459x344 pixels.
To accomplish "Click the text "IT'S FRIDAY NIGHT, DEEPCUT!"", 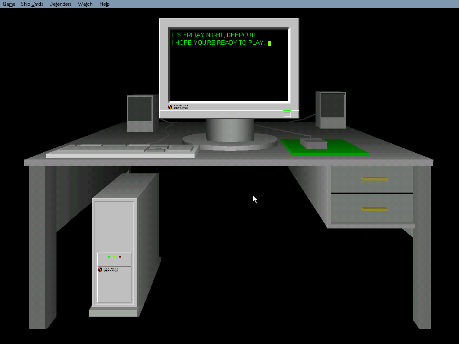I will [214, 35].
